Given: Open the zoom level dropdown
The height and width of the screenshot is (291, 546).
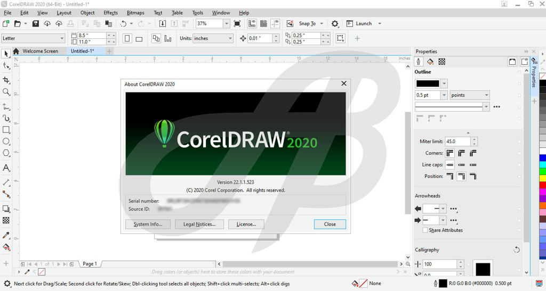Looking at the screenshot, I should tap(226, 23).
